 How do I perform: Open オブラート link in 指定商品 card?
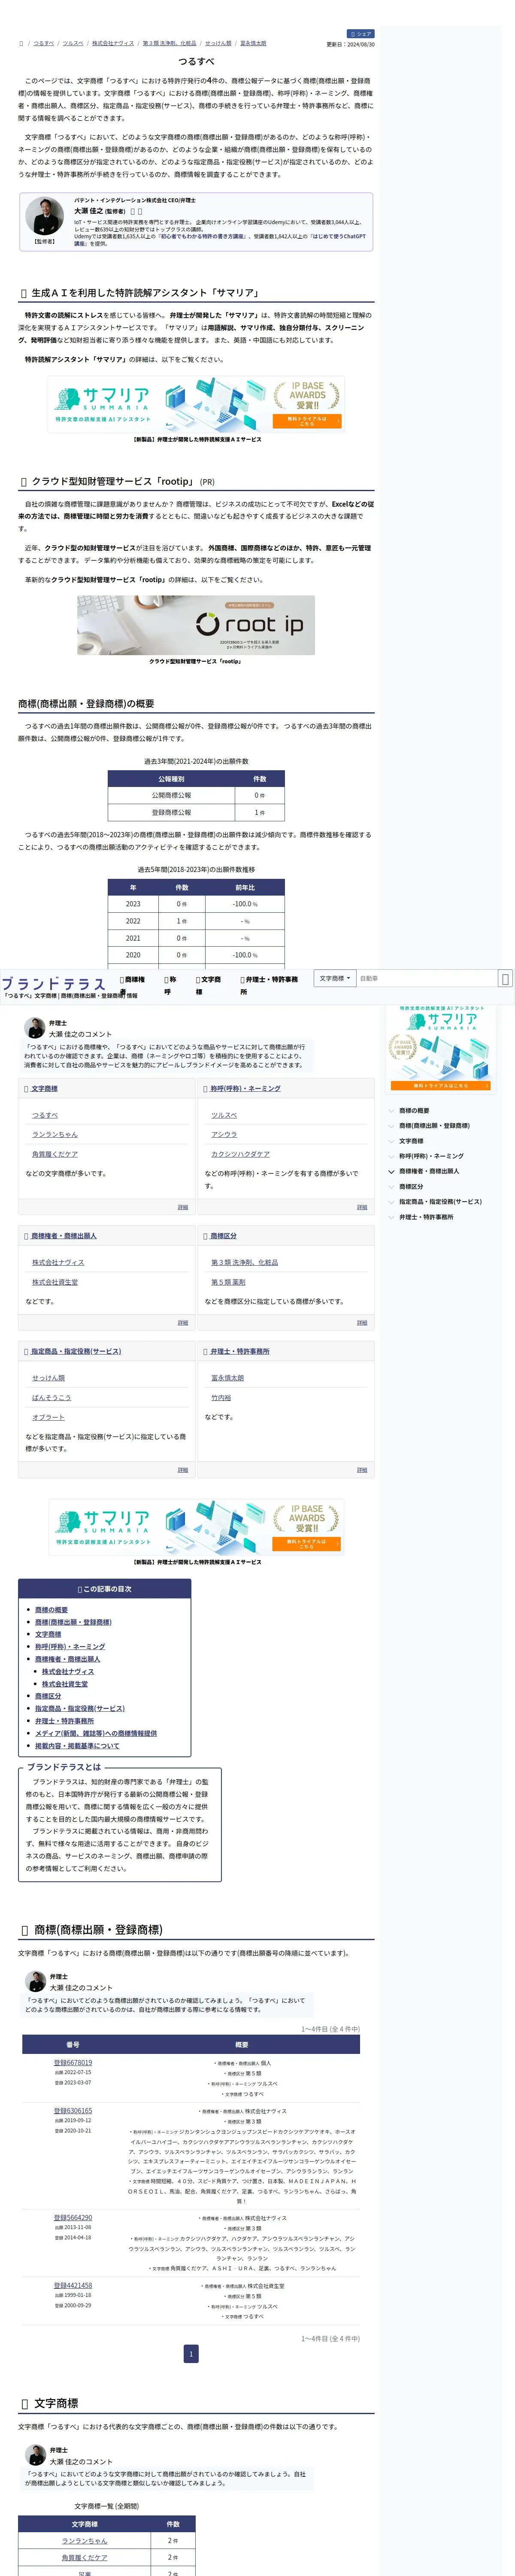(48, 1417)
